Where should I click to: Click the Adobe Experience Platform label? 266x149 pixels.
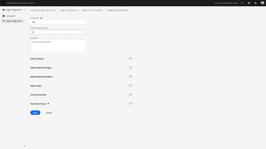click(41, 77)
